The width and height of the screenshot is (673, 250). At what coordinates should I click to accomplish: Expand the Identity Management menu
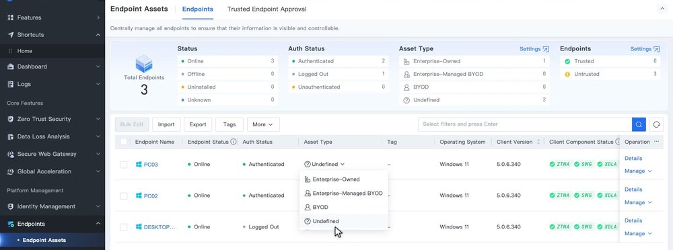[x=98, y=206]
